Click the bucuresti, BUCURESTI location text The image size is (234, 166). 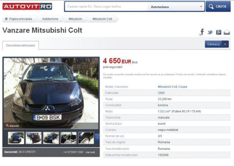point(20,152)
